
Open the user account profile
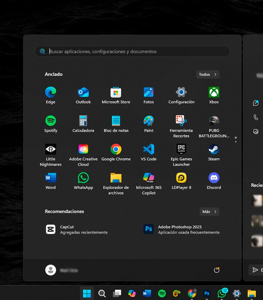[x=61, y=270]
